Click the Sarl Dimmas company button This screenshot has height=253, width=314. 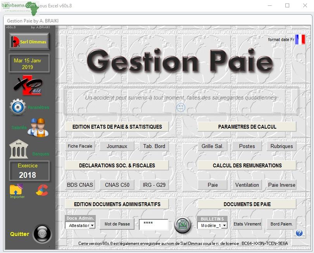[x=29, y=41]
